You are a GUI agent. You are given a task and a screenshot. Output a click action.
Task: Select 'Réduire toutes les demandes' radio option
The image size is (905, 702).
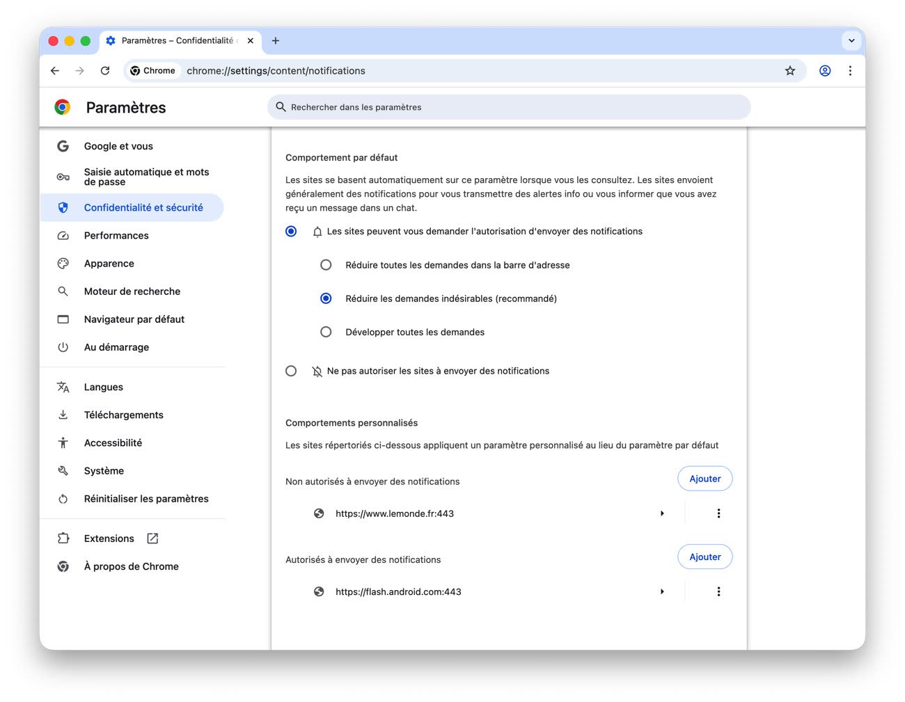(x=326, y=265)
